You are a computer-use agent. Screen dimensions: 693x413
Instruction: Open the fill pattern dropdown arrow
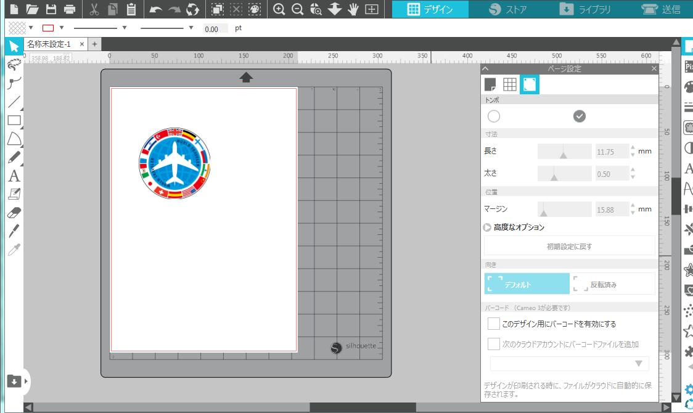(x=31, y=28)
